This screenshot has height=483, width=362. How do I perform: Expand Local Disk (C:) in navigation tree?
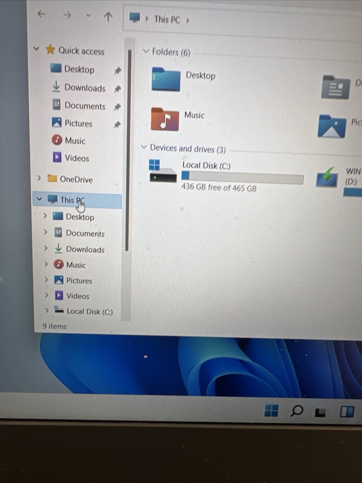47,310
